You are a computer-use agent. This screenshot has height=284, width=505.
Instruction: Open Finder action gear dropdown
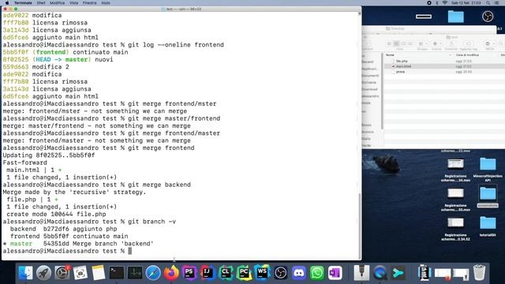pyautogui.click(x=436, y=44)
